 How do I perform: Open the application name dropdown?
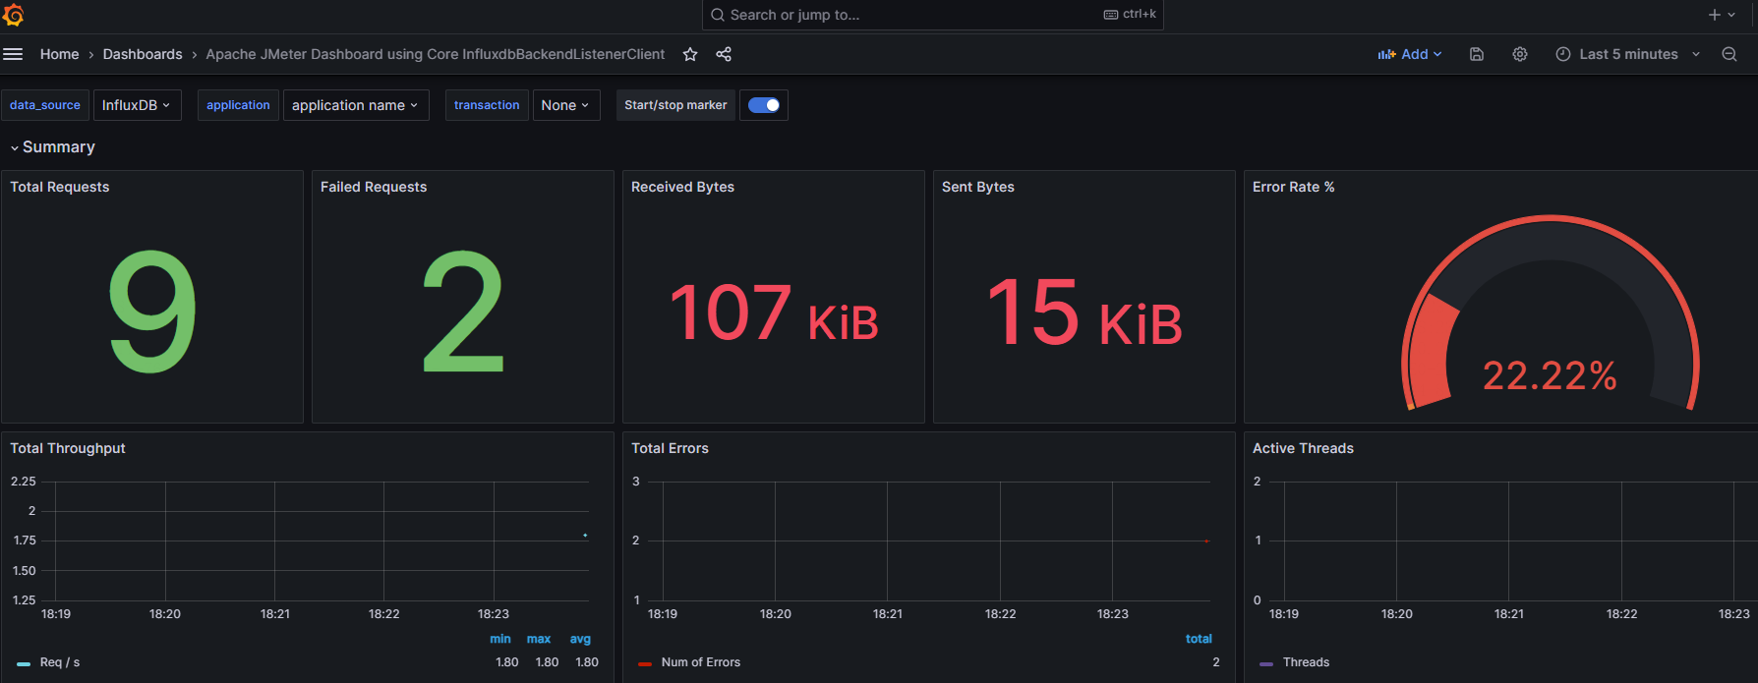point(356,105)
